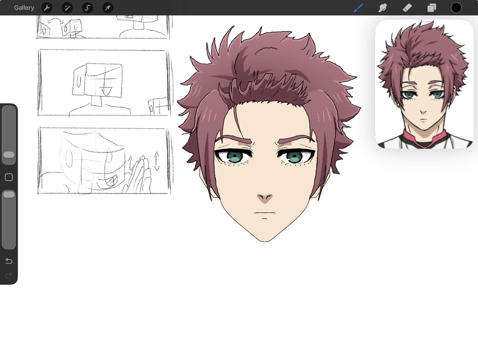Image resolution: width=478 pixels, height=358 pixels.
Task: Click the brush opacity slider handle
Action: coord(9,194)
